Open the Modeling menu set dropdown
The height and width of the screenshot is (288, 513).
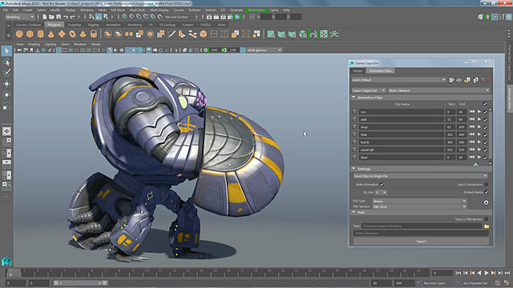tap(19, 17)
